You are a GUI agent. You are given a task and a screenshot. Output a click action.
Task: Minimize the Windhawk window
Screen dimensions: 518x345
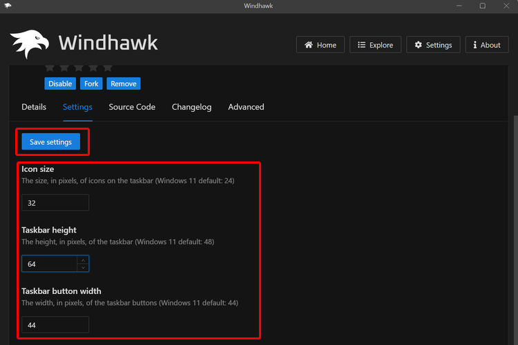tap(459, 6)
